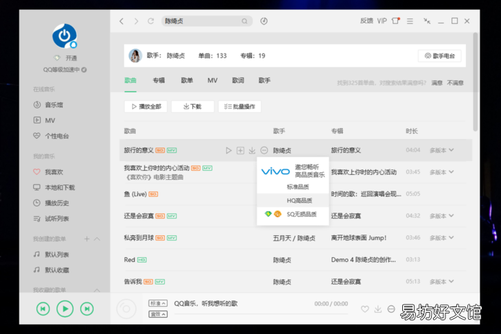Go back with the left arrow

(121, 21)
